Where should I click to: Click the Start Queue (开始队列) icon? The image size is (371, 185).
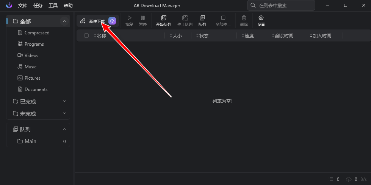163,18
